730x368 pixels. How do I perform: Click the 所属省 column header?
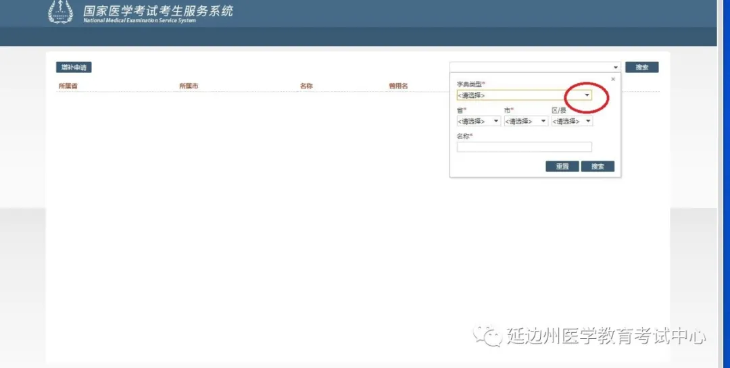pyautogui.click(x=68, y=86)
